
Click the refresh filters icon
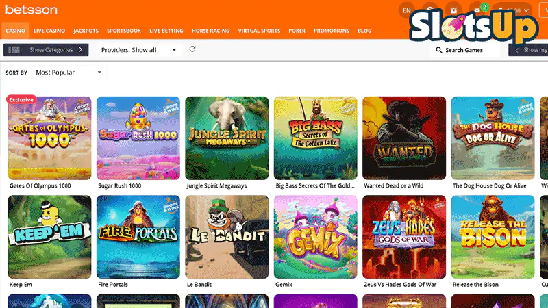pos(192,49)
